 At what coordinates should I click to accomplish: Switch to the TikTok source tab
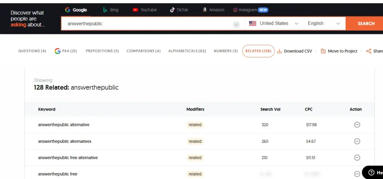click(x=179, y=10)
